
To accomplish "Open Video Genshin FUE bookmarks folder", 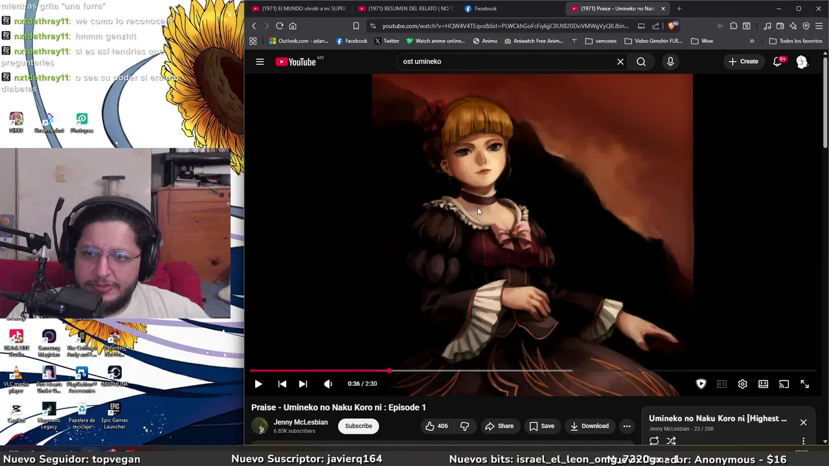I will tap(653, 41).
